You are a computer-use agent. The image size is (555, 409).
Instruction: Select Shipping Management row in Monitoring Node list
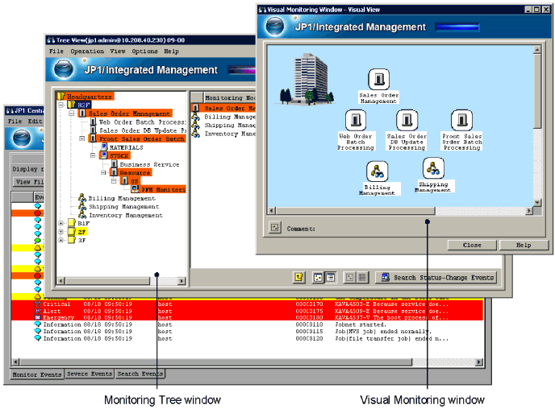pos(223,125)
